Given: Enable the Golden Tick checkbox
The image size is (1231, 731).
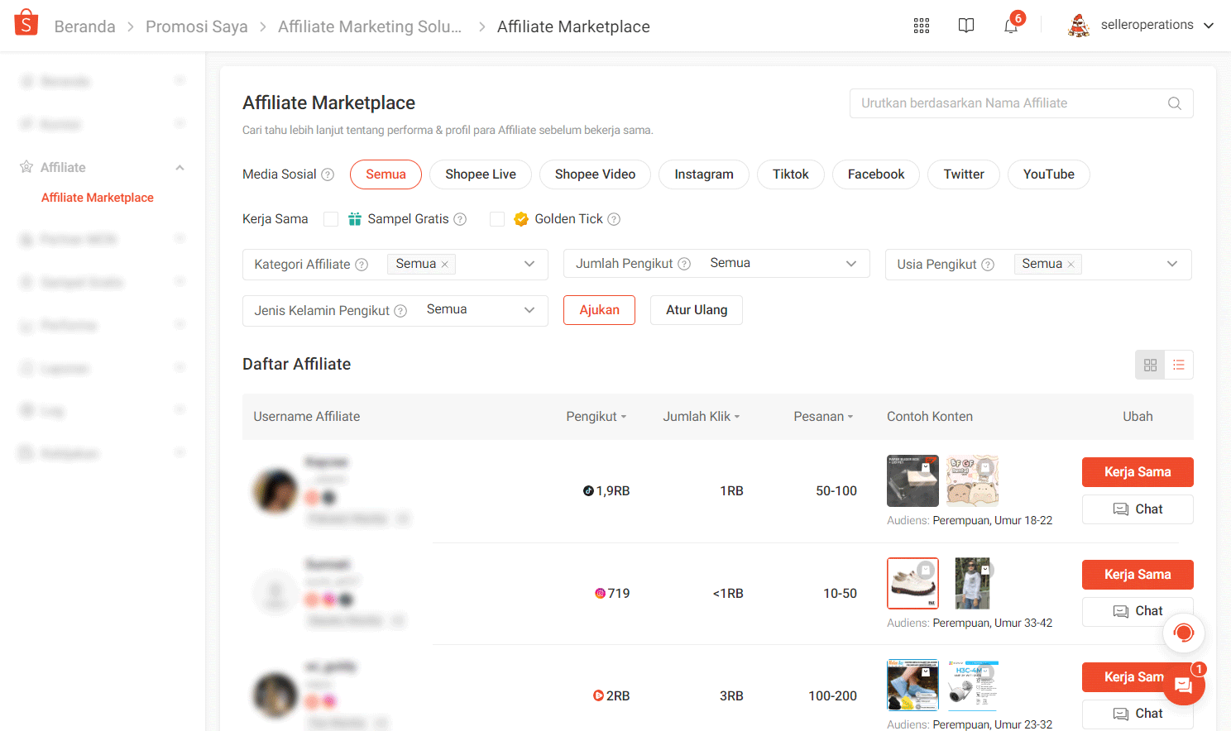Looking at the screenshot, I should tap(497, 218).
